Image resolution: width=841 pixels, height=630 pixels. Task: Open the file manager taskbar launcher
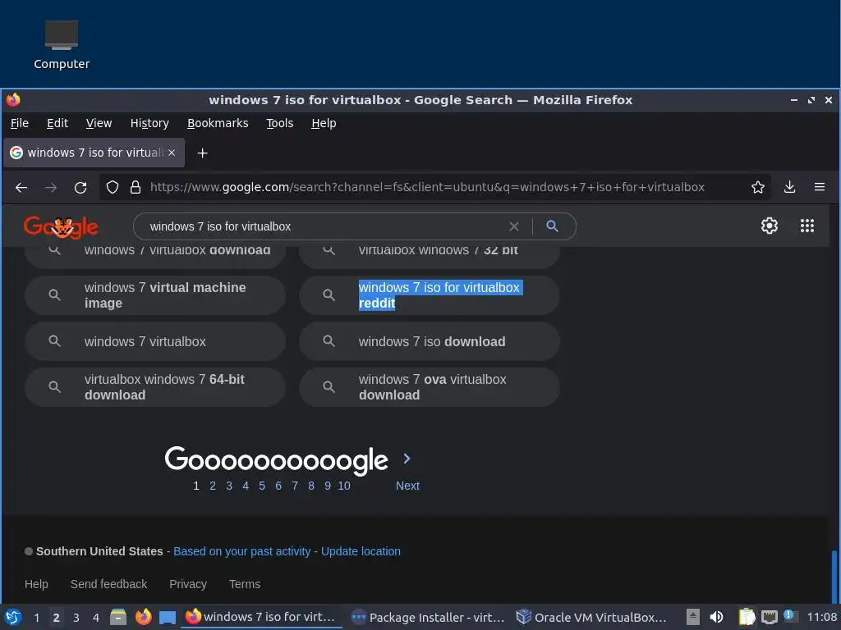(x=118, y=617)
